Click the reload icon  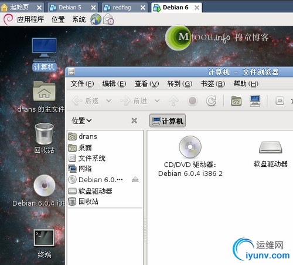212,101
